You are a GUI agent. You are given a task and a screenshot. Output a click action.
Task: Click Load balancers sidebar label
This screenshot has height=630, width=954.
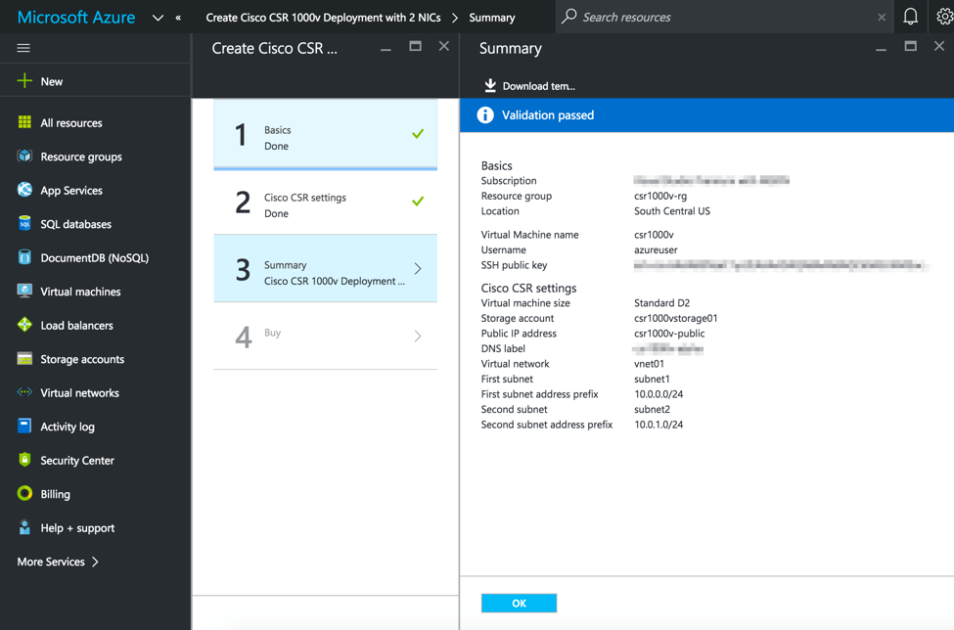76,326
